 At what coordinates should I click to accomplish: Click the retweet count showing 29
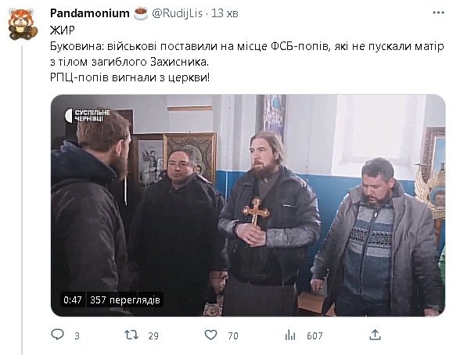pyautogui.click(x=153, y=336)
